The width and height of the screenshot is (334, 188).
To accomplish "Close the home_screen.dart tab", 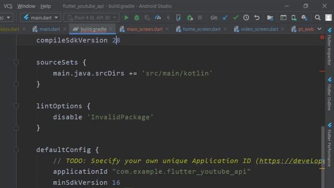I will (225, 29).
